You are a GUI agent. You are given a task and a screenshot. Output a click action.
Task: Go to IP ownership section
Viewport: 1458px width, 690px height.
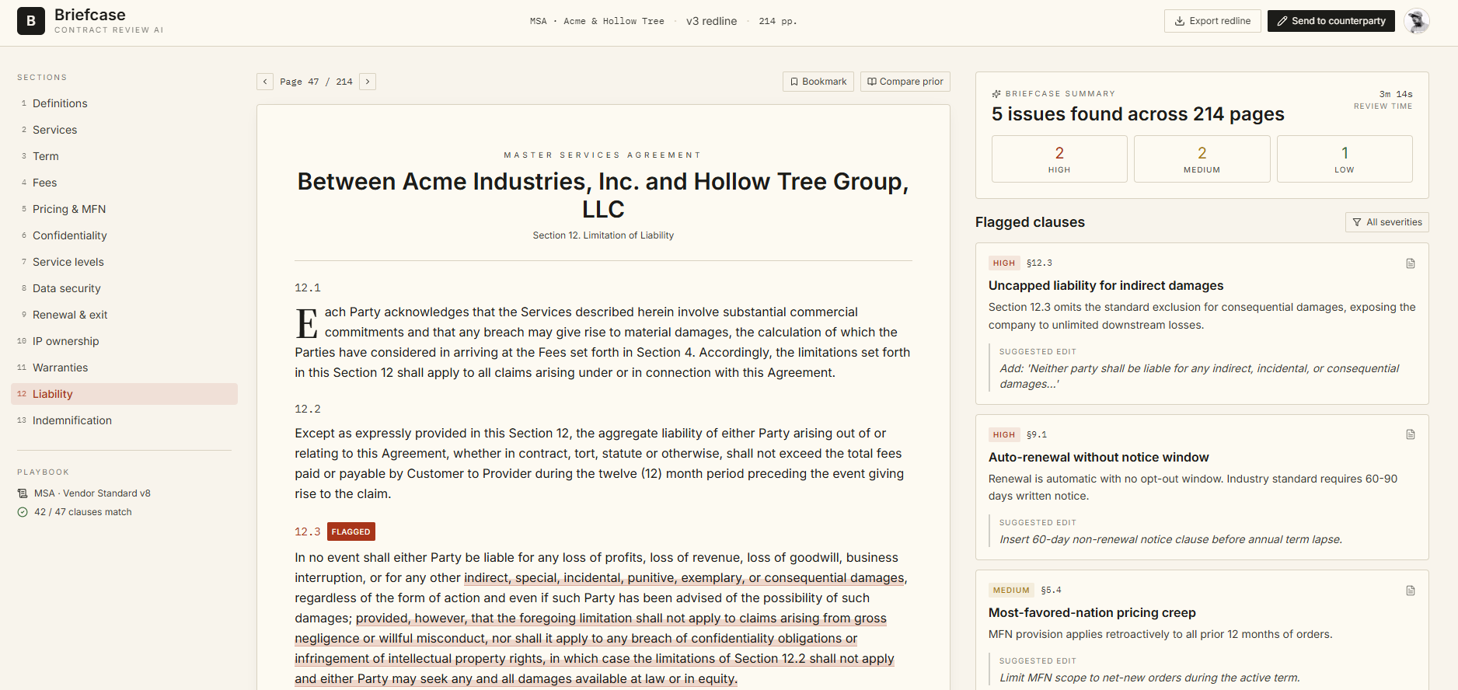click(124, 341)
